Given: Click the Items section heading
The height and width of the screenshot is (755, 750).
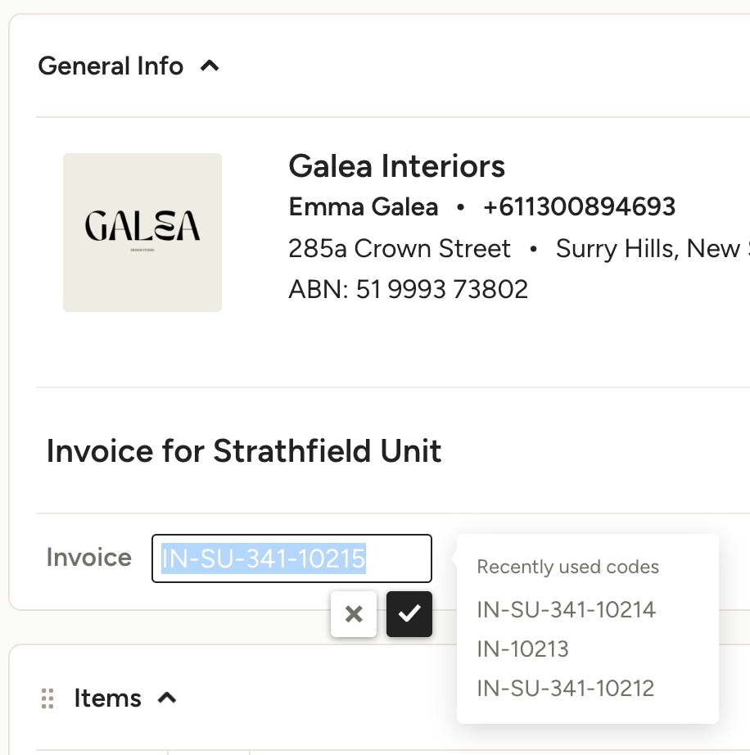Looking at the screenshot, I should pos(107,698).
